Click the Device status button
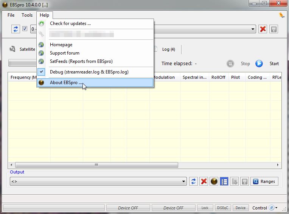The image size is (289, 214). (x=241, y=208)
